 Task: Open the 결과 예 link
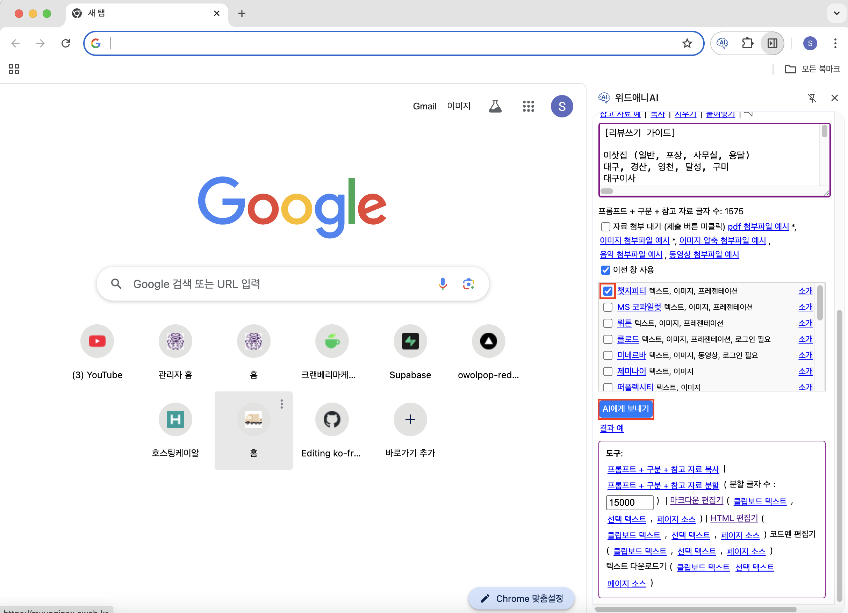[x=611, y=428]
